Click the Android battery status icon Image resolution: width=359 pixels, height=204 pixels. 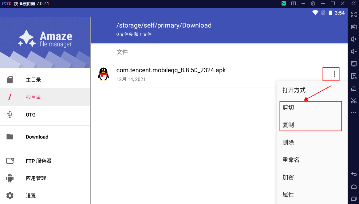pyautogui.click(x=330, y=13)
